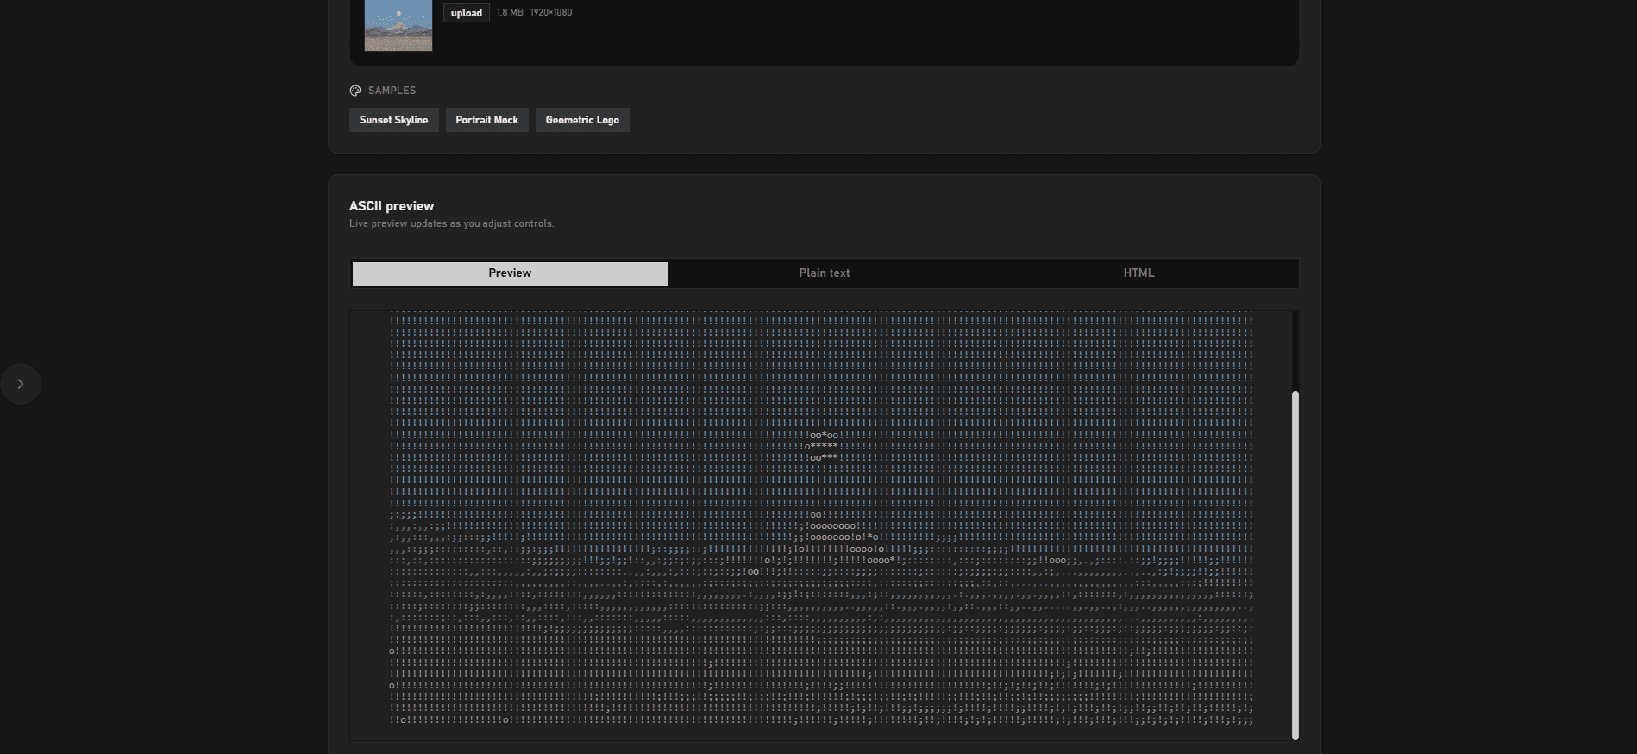Choose the Portrait Mock sample

tap(486, 120)
